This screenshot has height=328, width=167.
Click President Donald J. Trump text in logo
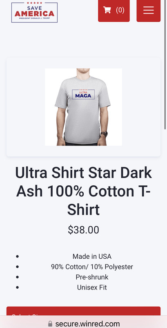tap(34, 18)
